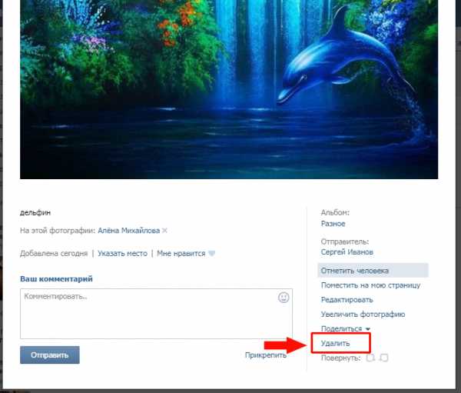Click the Удалить link to delete photo
461x393 pixels.
tap(335, 343)
